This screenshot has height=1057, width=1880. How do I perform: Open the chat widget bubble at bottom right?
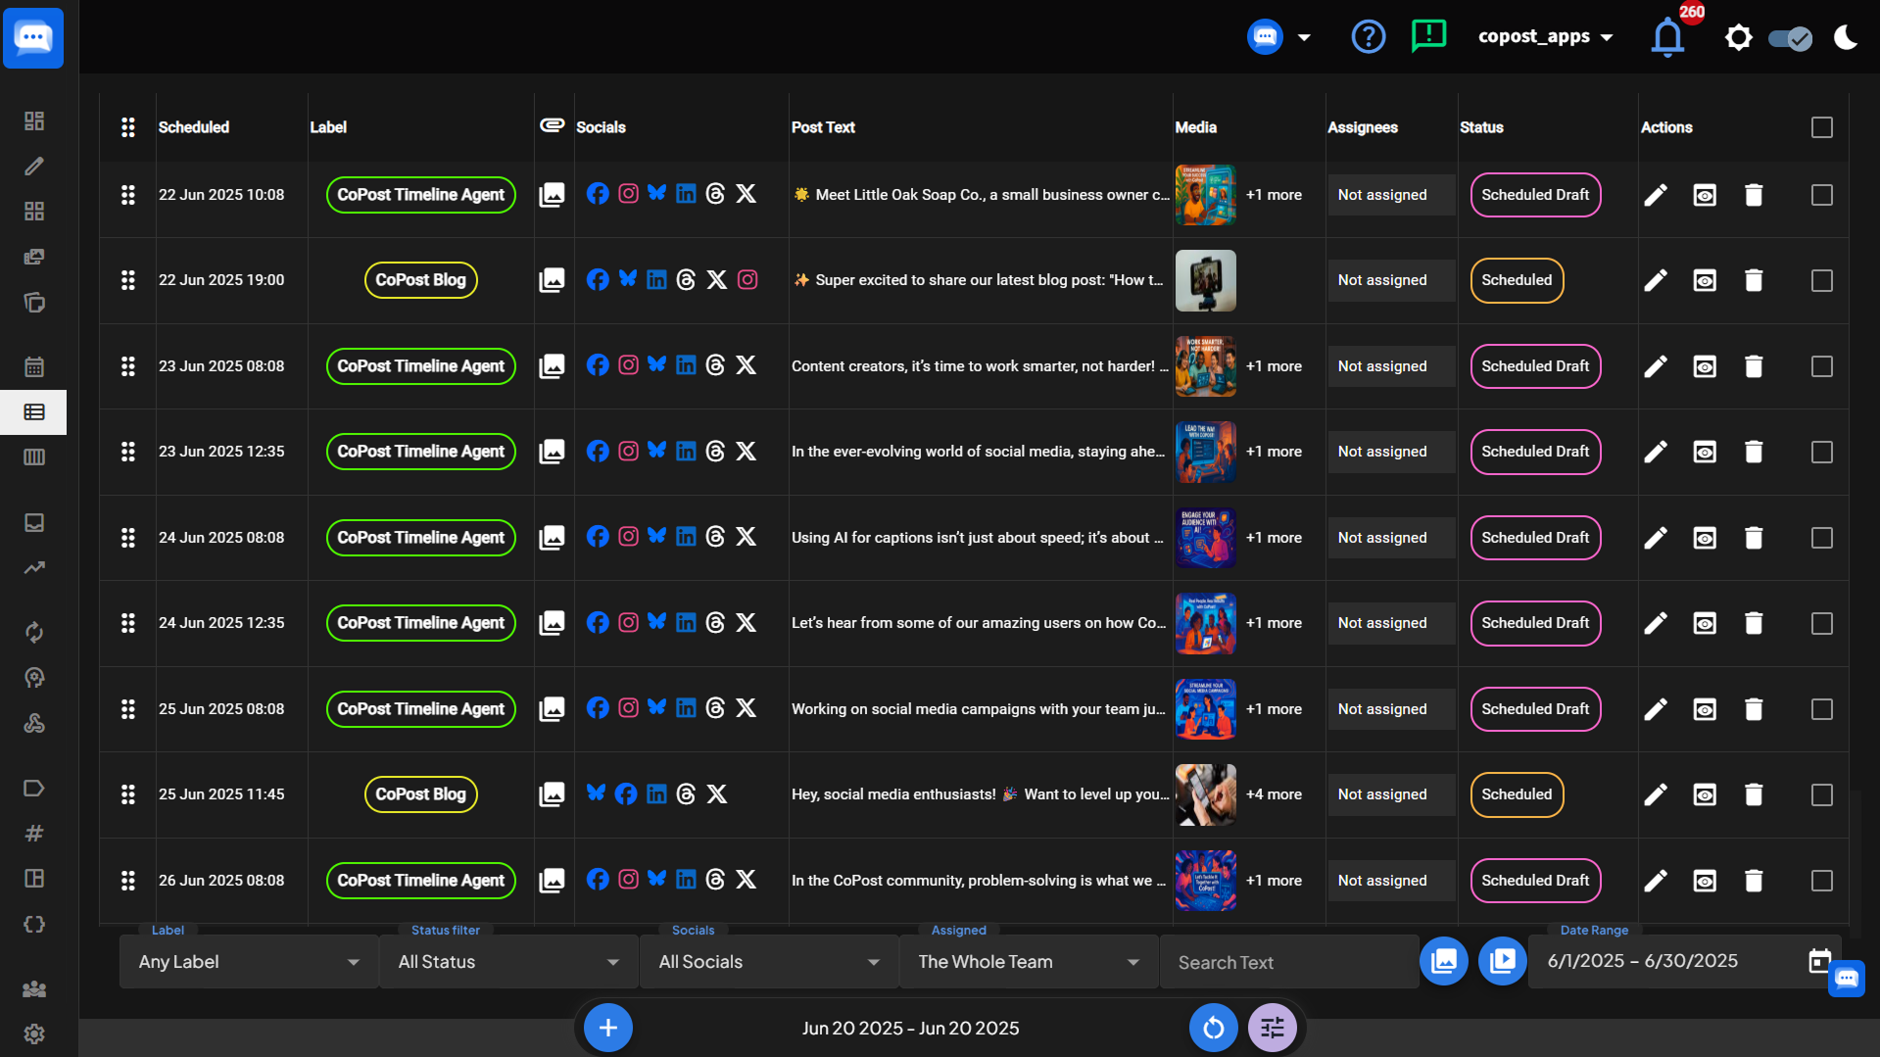[x=1847, y=978]
